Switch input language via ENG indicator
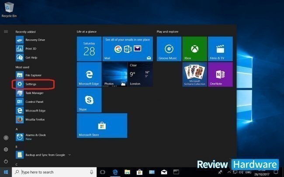The width and height of the screenshot is (284, 177). (x=248, y=172)
